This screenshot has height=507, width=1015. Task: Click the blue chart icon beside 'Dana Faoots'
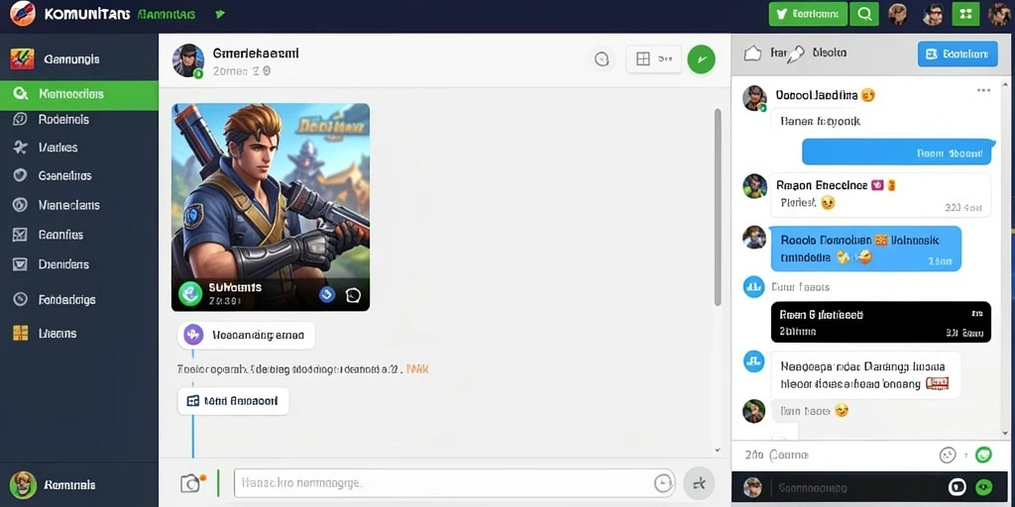[x=753, y=286]
